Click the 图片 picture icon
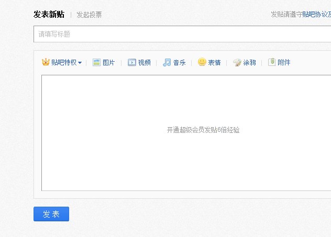The image size is (331, 237). click(x=96, y=62)
